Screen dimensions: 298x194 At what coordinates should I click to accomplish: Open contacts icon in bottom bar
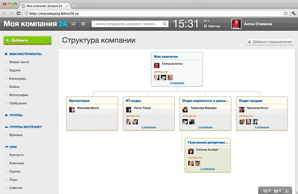(287, 191)
